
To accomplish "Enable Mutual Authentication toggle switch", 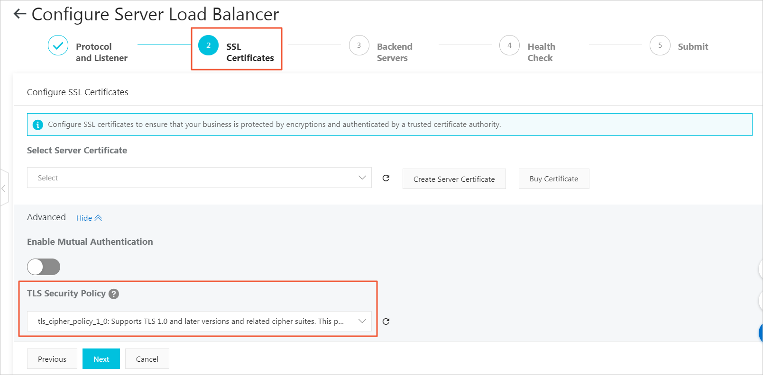I will pyautogui.click(x=44, y=267).
